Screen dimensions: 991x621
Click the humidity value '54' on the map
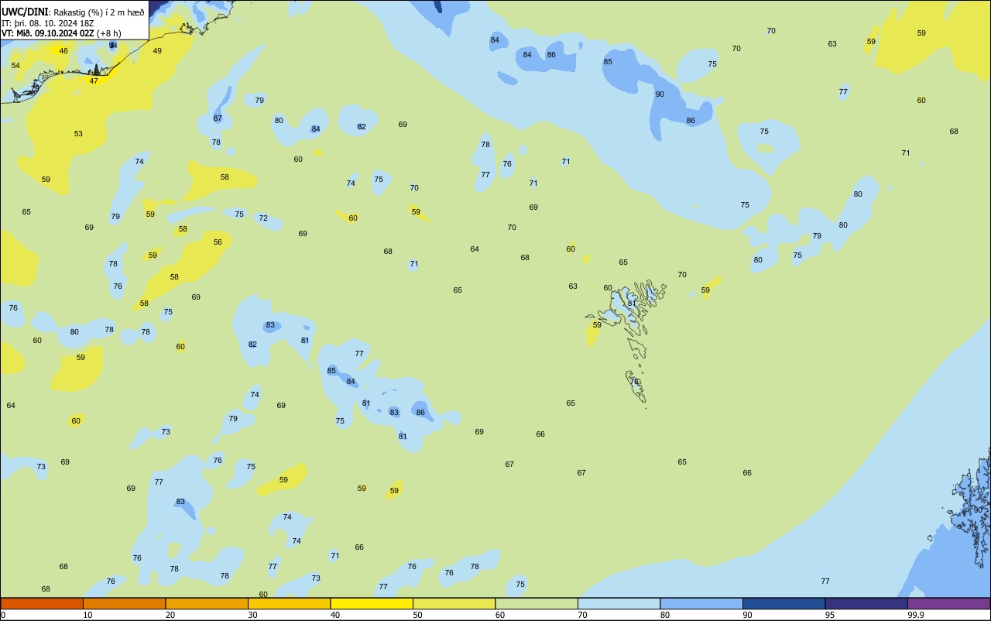pyautogui.click(x=15, y=66)
